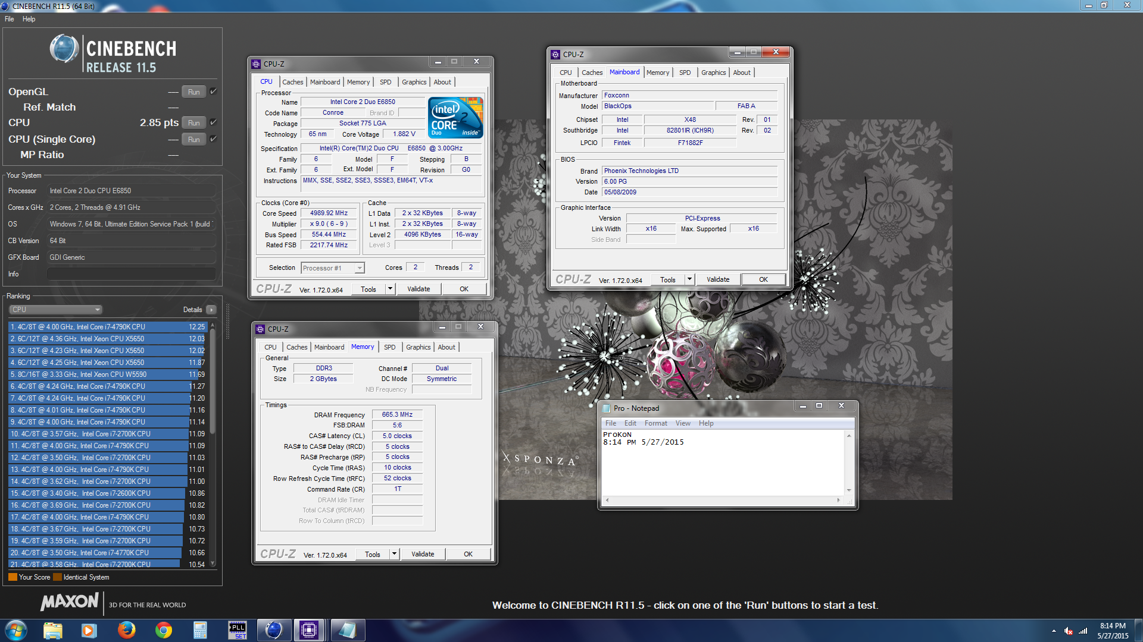Open Notepad View menu
This screenshot has width=1143, height=642.
click(x=683, y=423)
